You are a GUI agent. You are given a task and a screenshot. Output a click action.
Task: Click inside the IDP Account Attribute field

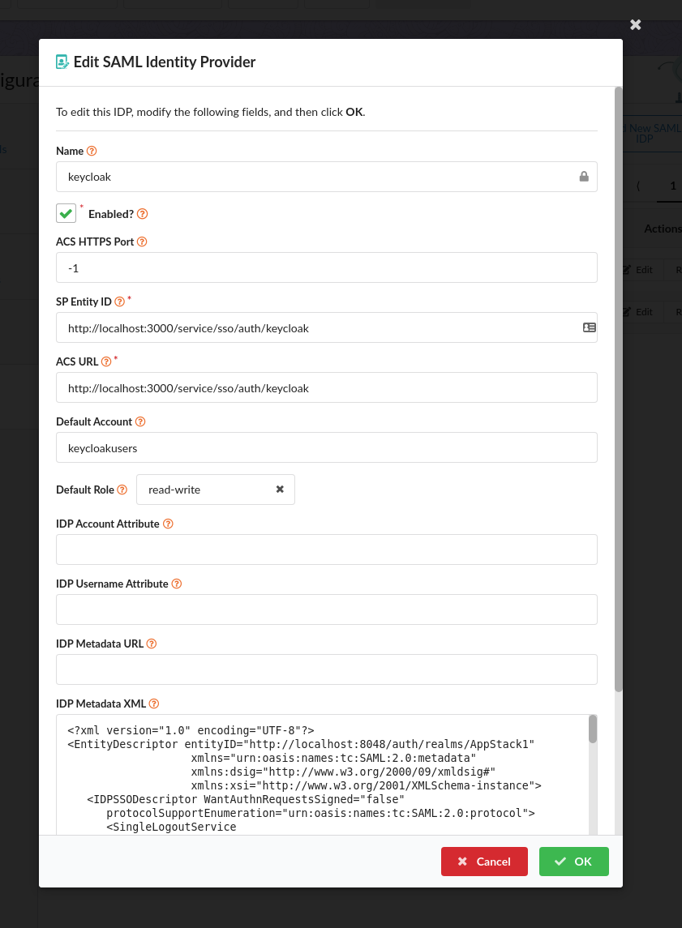click(x=326, y=549)
